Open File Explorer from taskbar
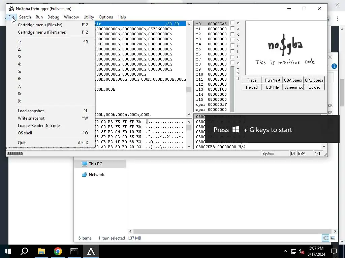This screenshot has width=345, height=258. (x=41, y=251)
